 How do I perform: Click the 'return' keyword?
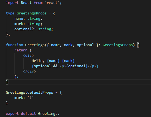pyautogui.click(x=21, y=50)
